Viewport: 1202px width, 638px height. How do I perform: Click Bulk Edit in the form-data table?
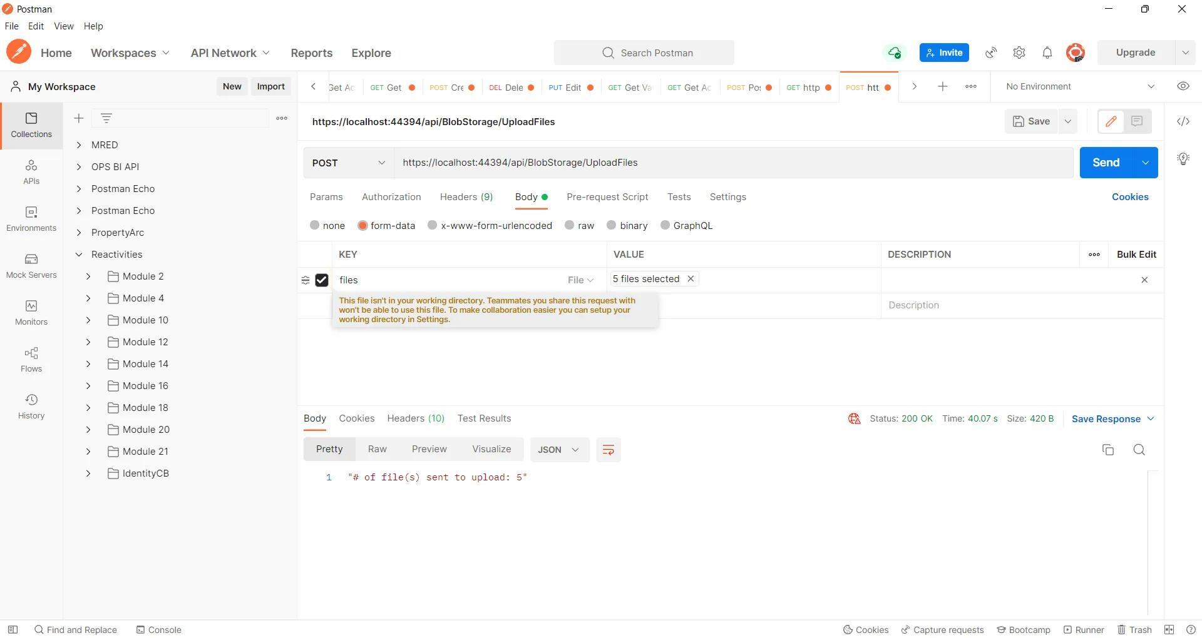tap(1136, 255)
